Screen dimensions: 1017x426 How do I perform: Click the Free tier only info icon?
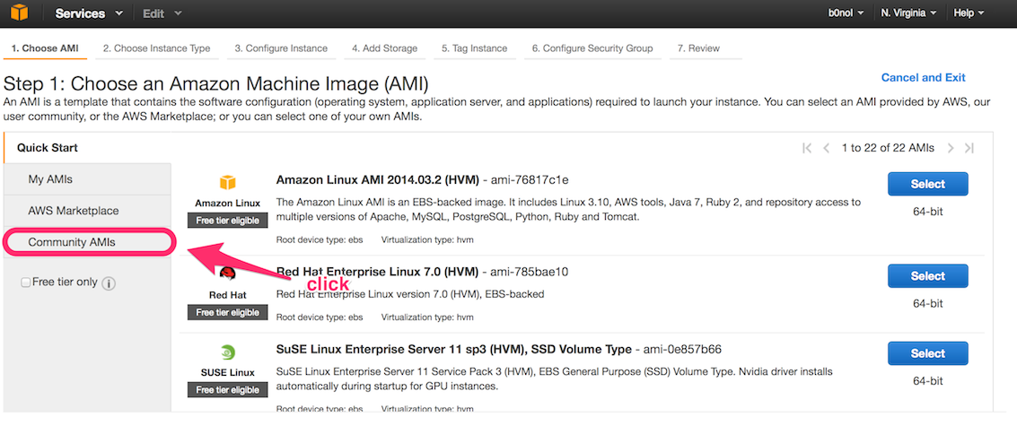[x=109, y=283]
